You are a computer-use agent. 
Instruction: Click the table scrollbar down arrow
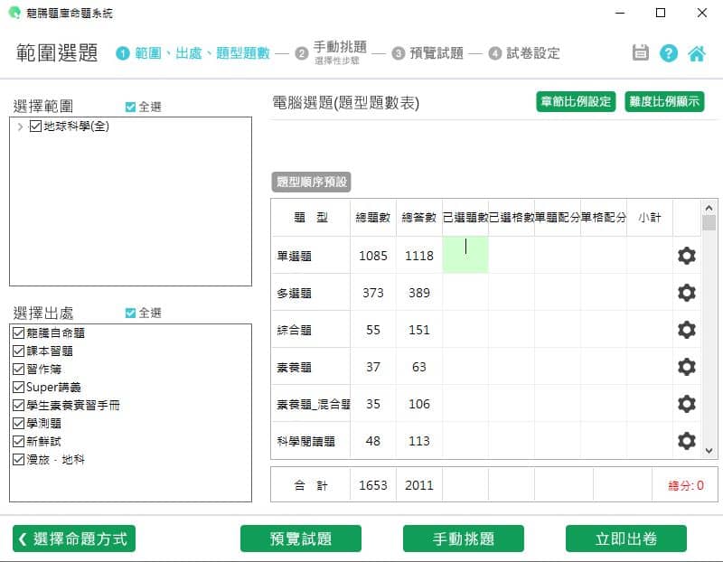tap(709, 451)
